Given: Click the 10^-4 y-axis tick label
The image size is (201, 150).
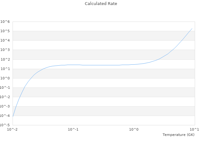Looking at the screenshot, I should (5, 116).
